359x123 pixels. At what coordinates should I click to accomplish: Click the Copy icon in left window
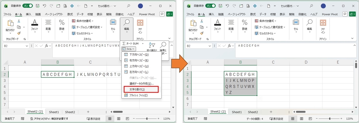coord(19,27)
